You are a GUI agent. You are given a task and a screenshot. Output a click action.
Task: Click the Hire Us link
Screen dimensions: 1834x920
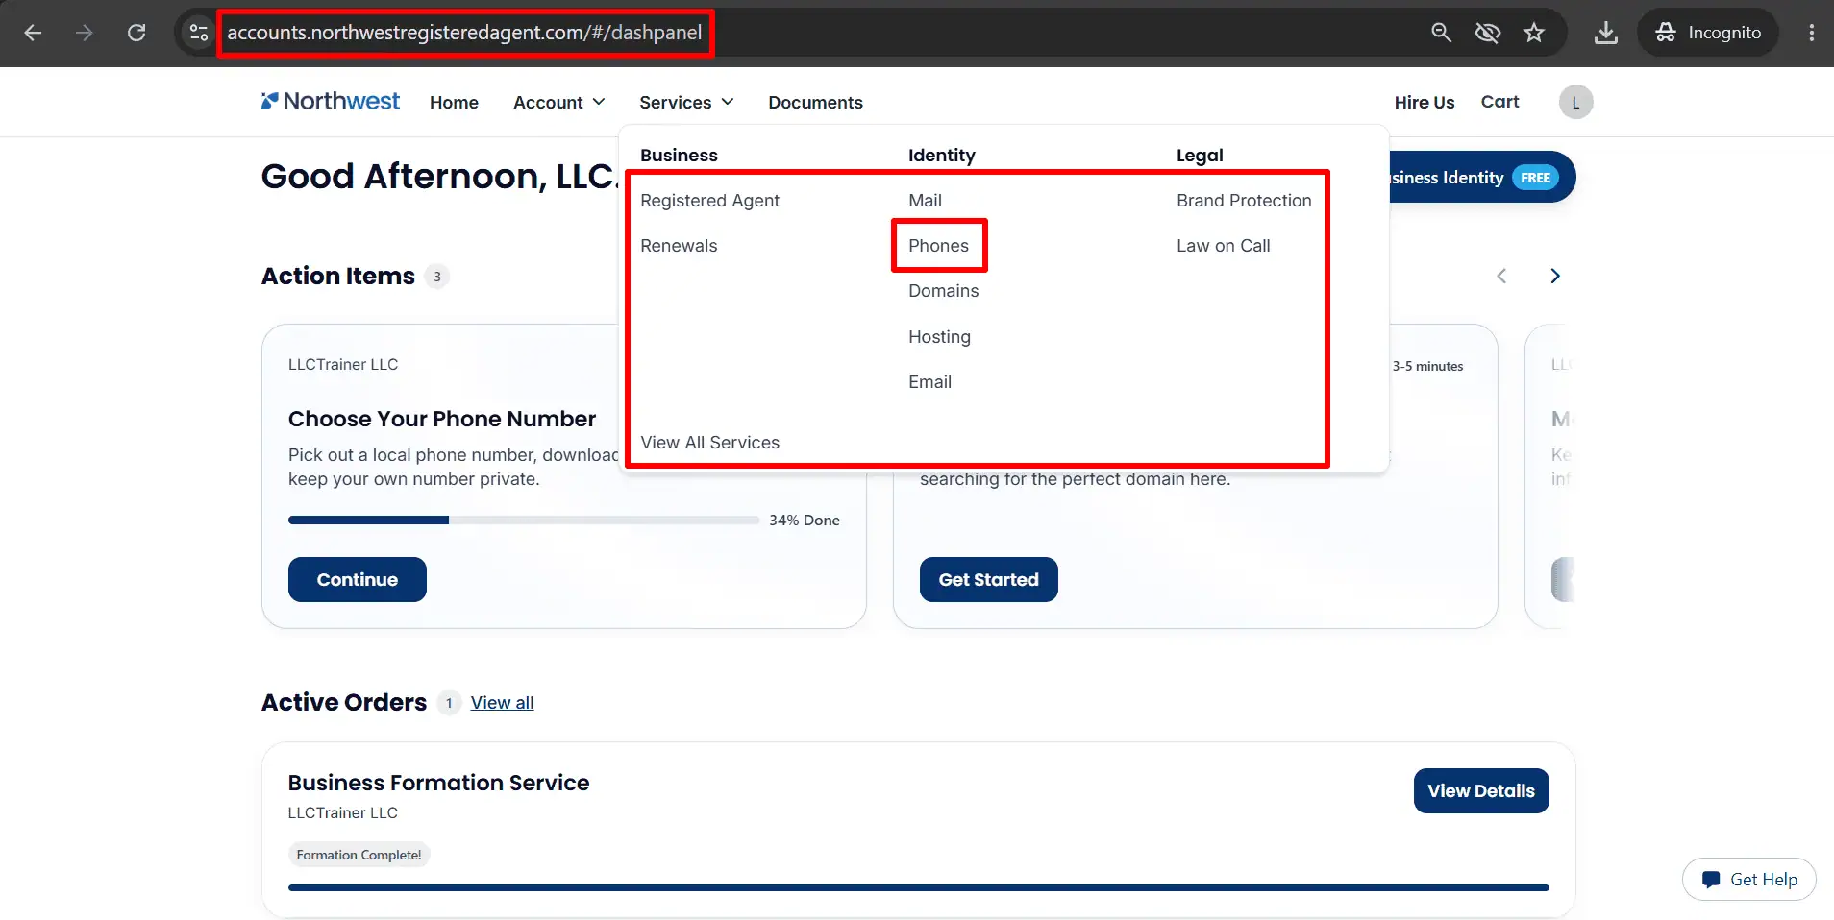click(x=1424, y=103)
